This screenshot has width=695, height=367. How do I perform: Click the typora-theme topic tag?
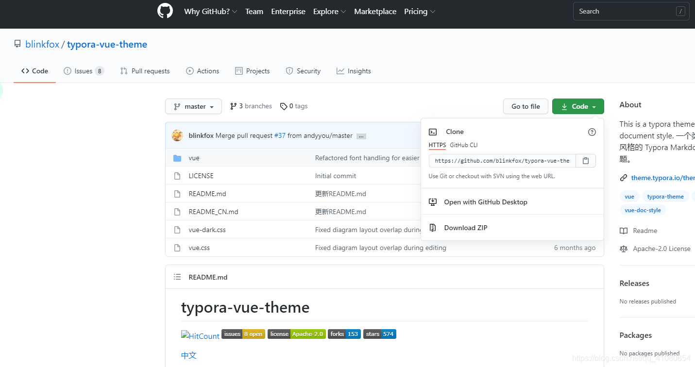point(665,197)
